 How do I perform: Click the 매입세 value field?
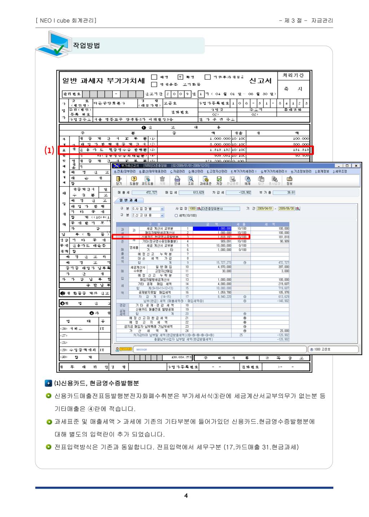192,193
